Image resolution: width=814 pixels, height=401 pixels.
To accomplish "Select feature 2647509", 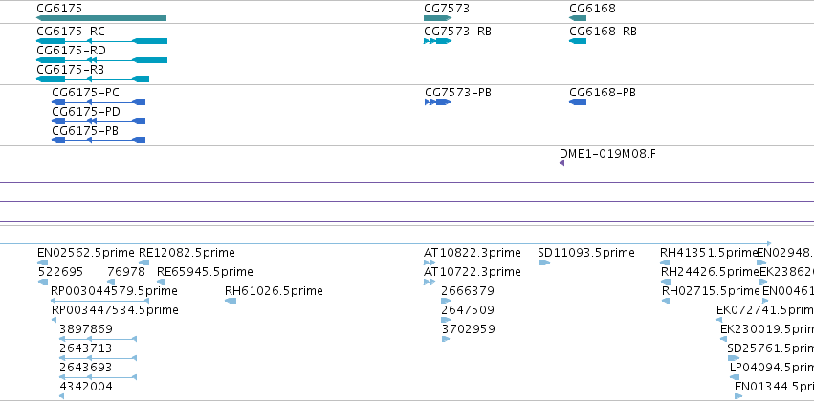I will [468, 310].
